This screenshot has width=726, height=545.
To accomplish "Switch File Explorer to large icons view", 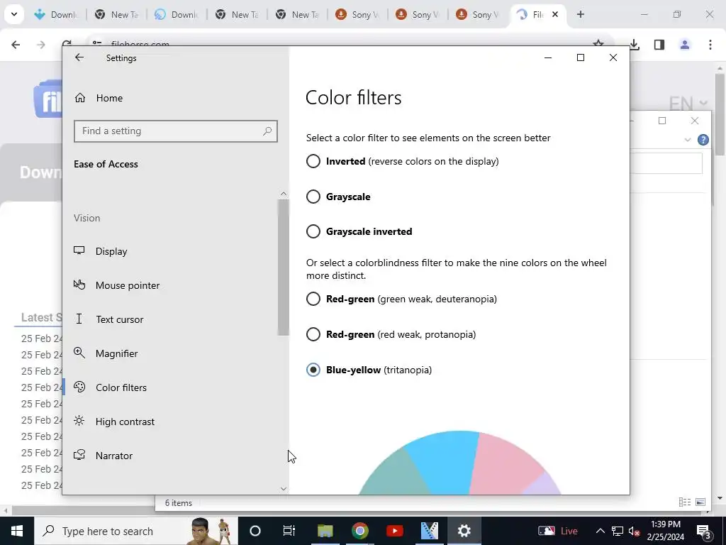I will 700,502.
